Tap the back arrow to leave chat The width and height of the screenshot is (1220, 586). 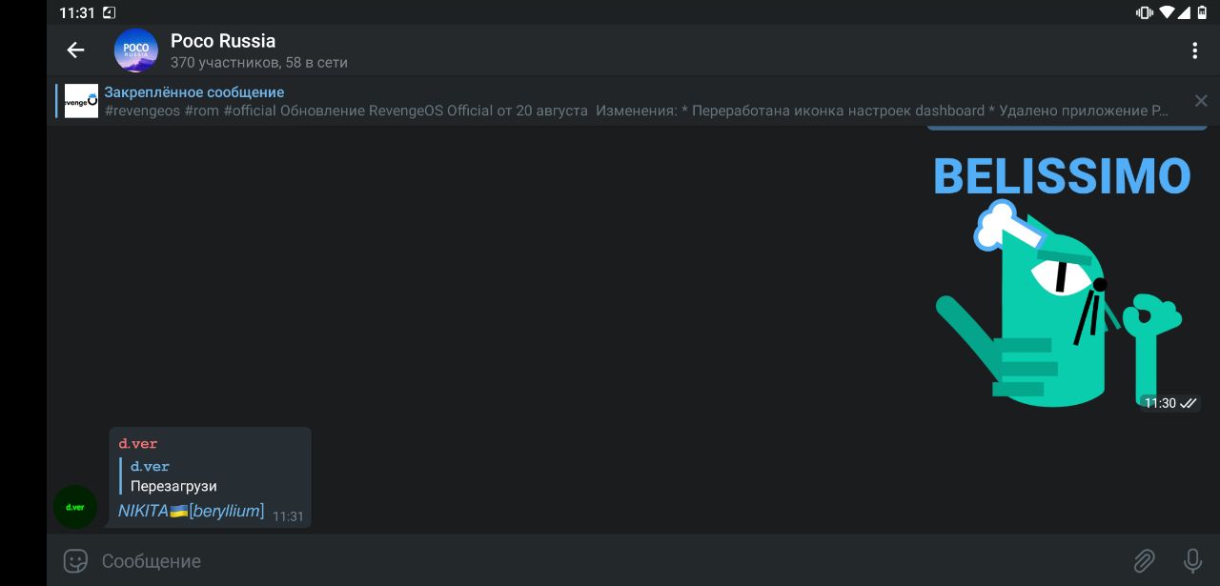point(75,51)
